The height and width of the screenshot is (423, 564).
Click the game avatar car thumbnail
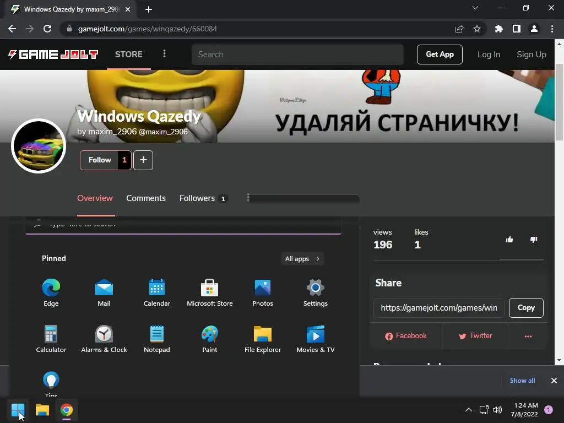39,146
